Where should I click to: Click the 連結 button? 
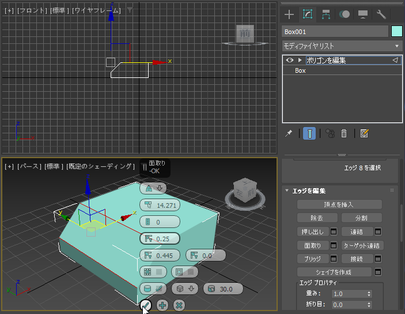pos(357,231)
